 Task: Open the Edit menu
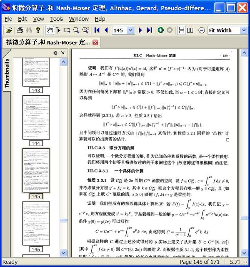point(22,19)
